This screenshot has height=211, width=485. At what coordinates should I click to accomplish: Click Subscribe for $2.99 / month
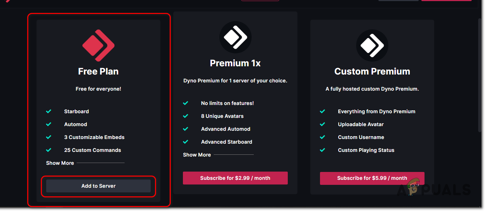click(235, 178)
